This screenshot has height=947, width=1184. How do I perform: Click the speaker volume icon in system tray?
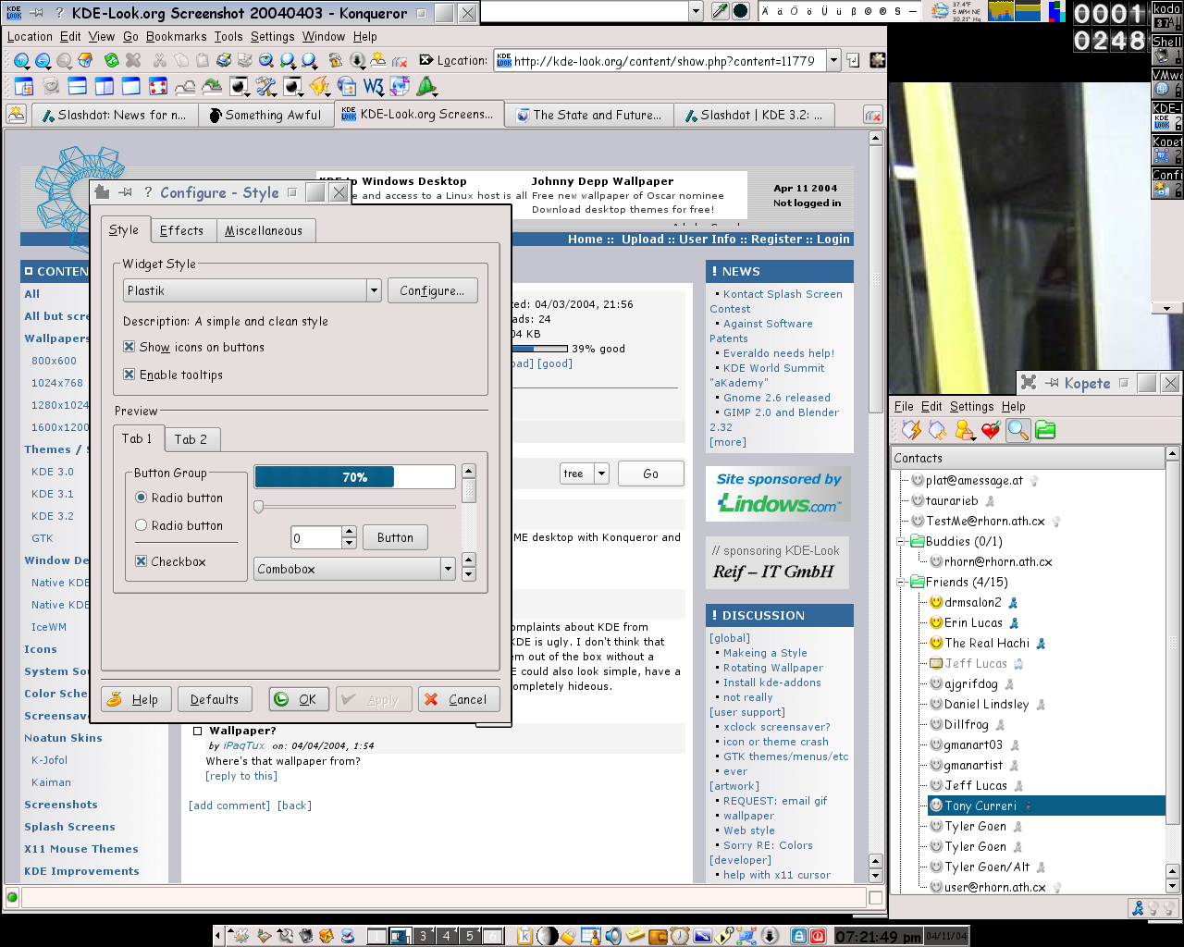(613, 936)
